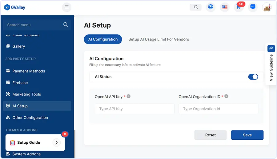Open the cart orders icon with badge 58
Viewport: 277px width, 159px height.
(x=239, y=7)
